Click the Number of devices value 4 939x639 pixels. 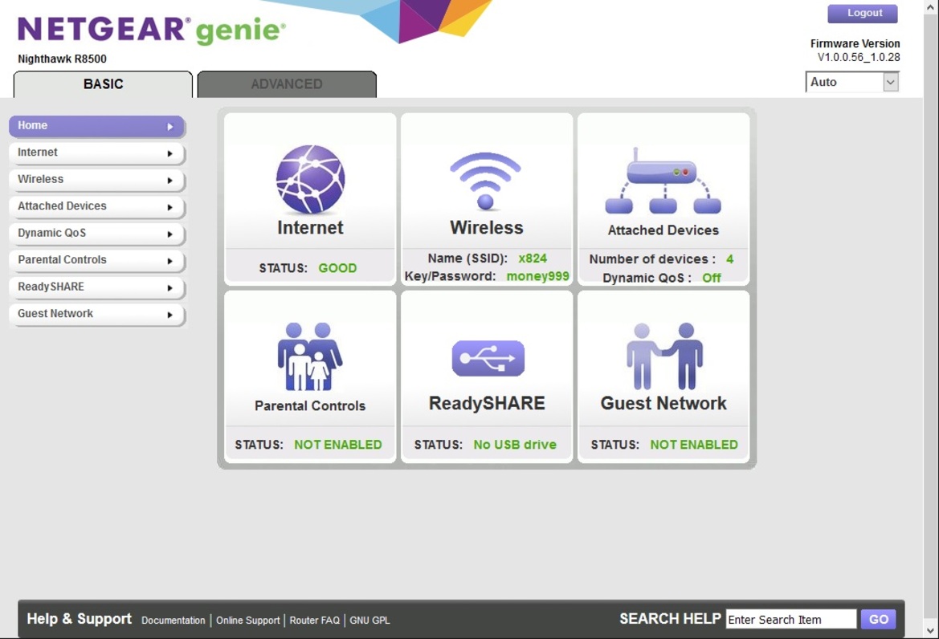coord(729,259)
